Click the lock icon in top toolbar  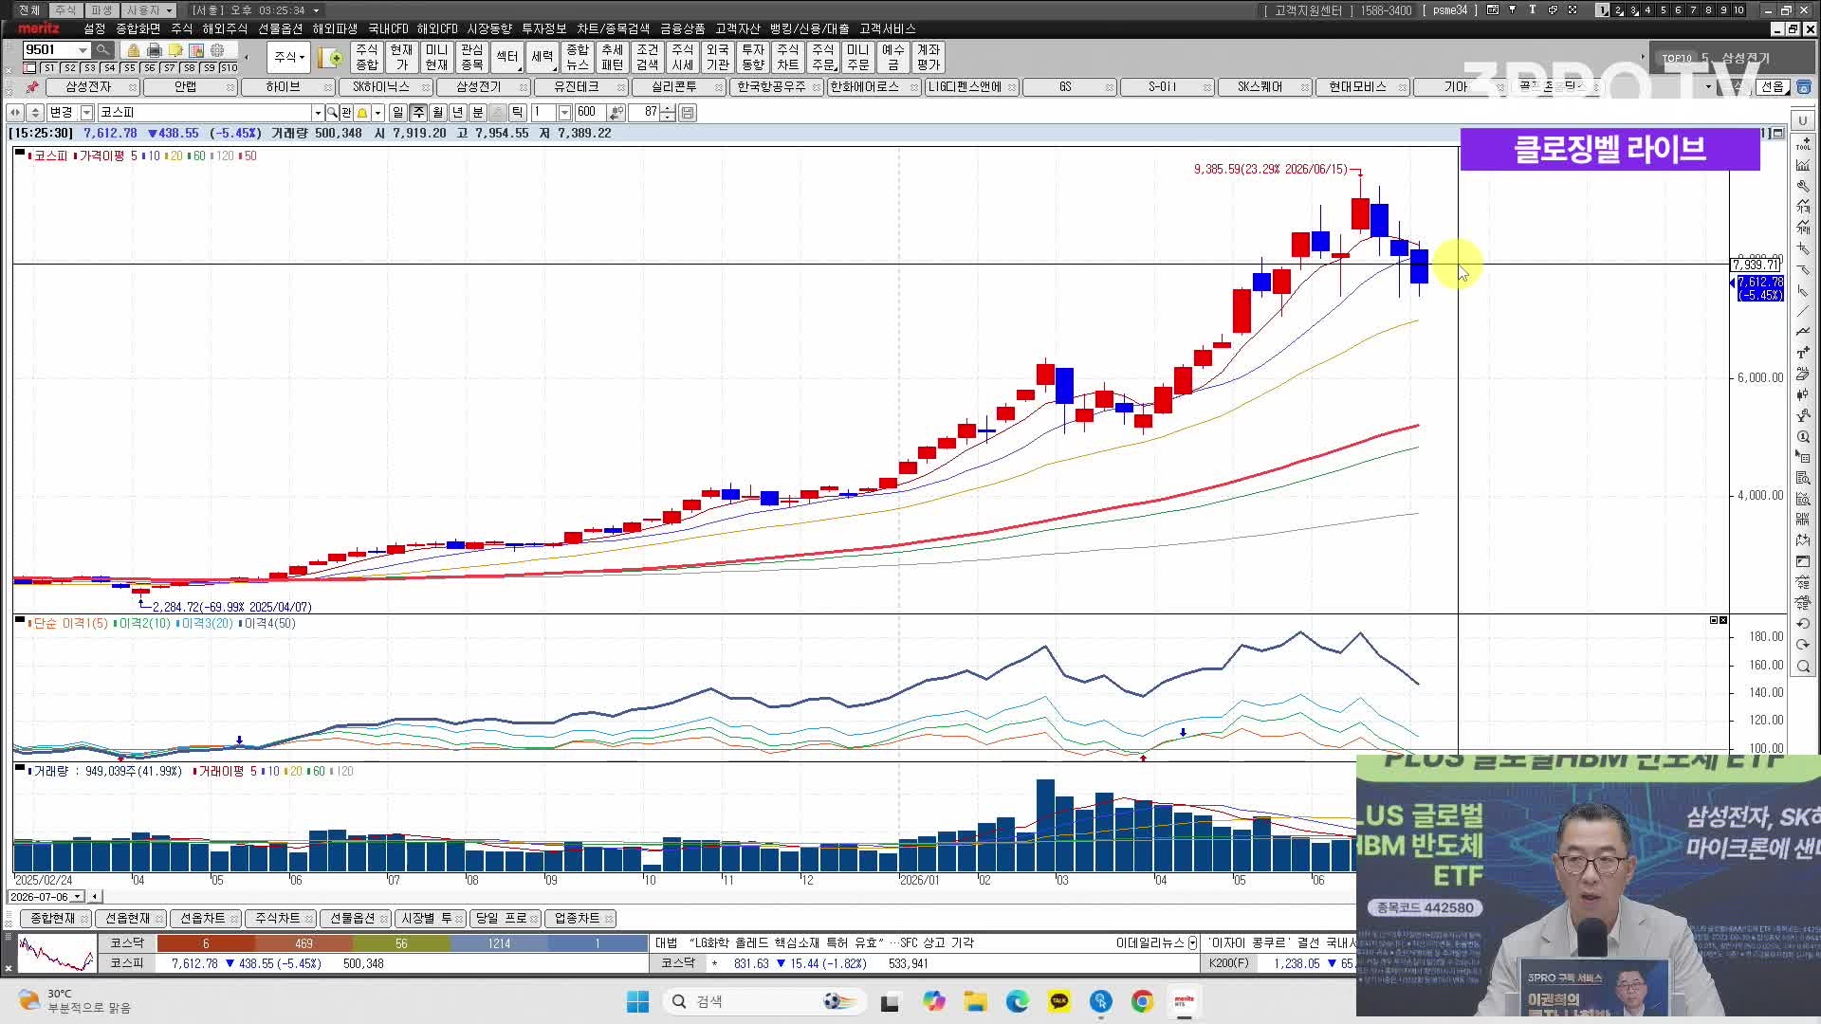(134, 50)
